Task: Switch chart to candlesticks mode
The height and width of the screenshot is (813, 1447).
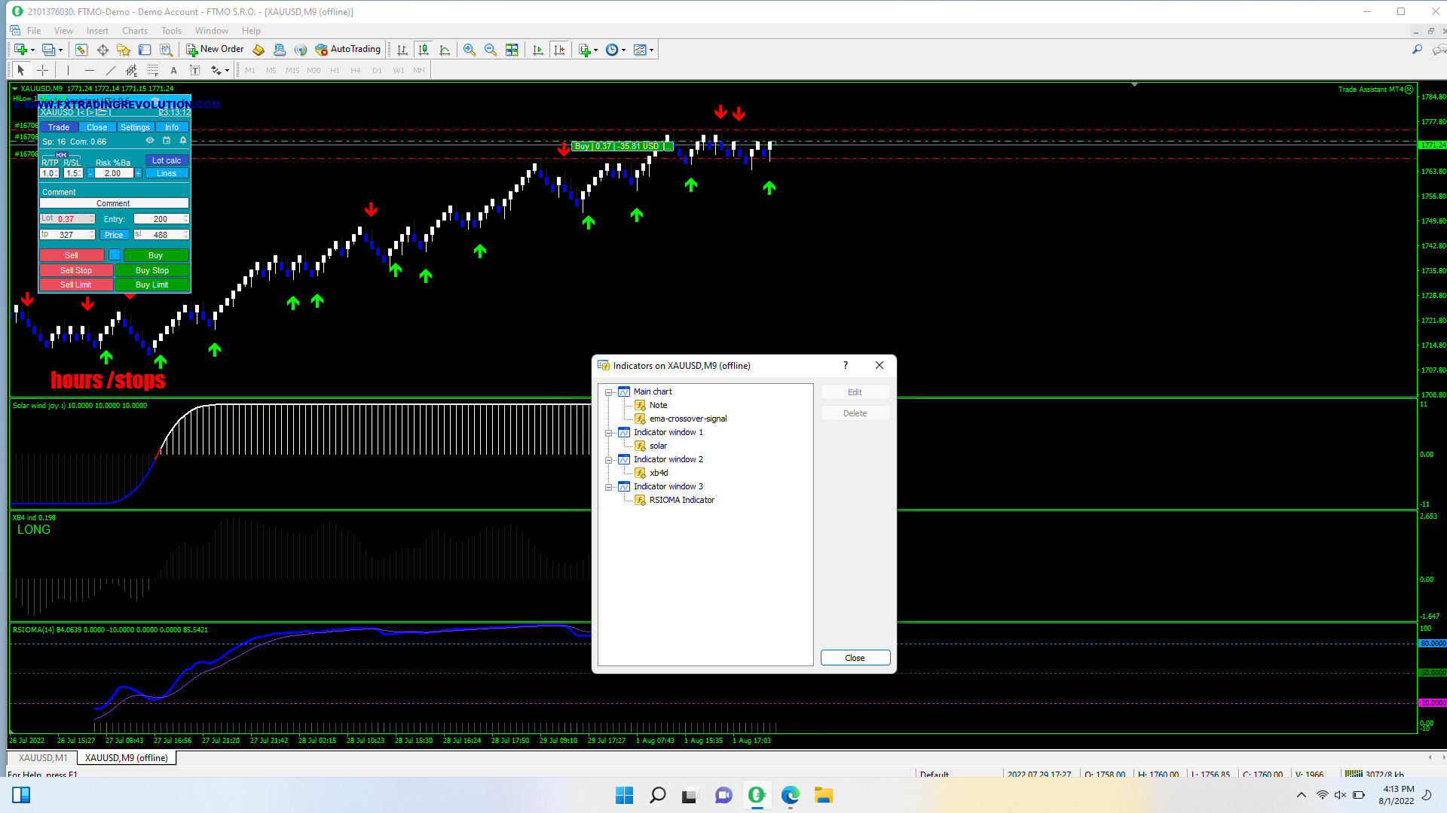Action: [x=424, y=50]
